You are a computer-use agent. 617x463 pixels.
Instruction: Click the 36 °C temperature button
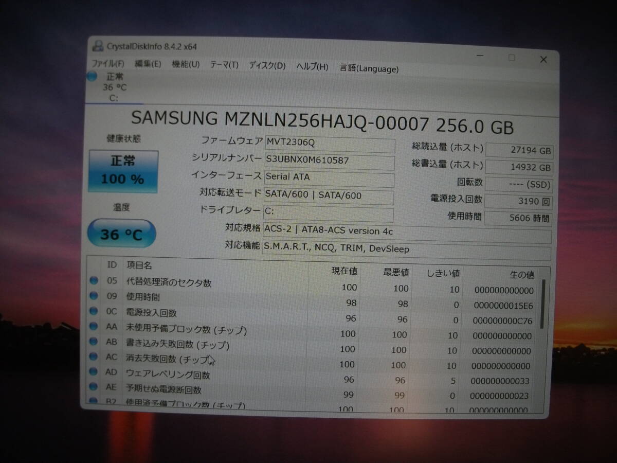pyautogui.click(x=121, y=234)
